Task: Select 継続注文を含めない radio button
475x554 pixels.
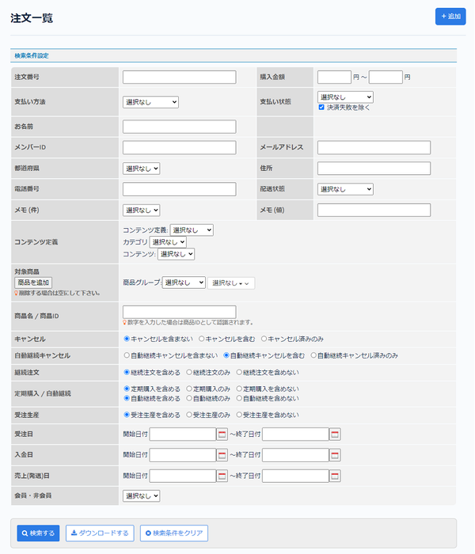Action: coord(239,372)
